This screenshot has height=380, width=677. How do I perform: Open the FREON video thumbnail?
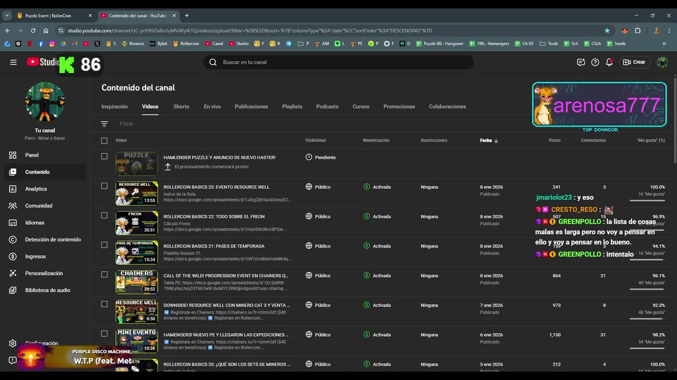coord(136,223)
